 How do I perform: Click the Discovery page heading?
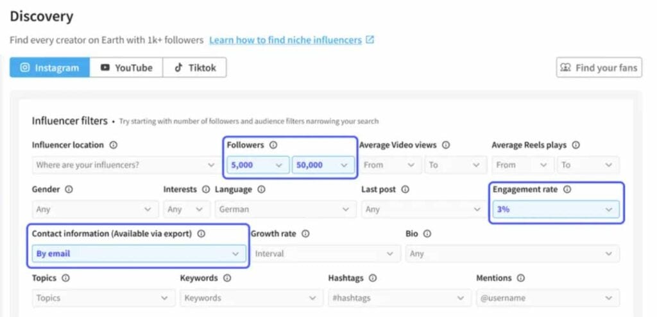pyautogui.click(x=42, y=16)
